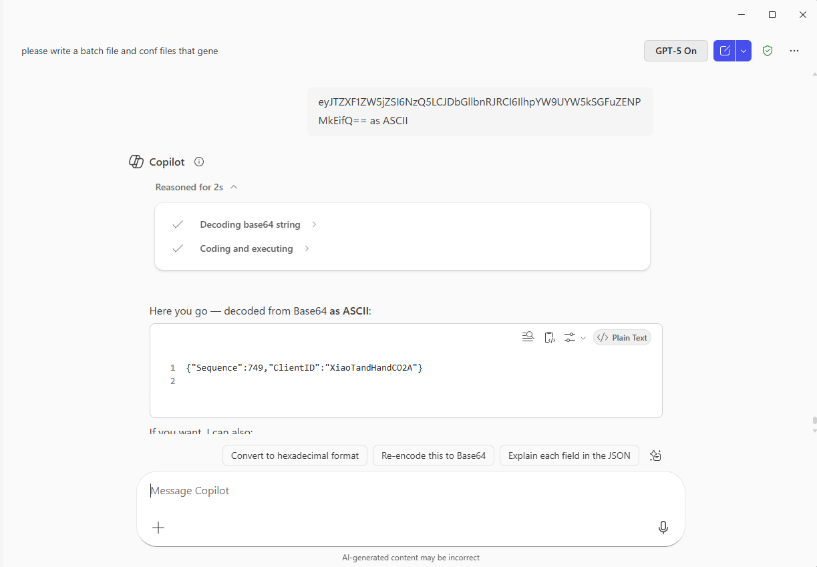Expand the 'Coding and executing' step
Screen dimensions: 817x567
[247, 248]
